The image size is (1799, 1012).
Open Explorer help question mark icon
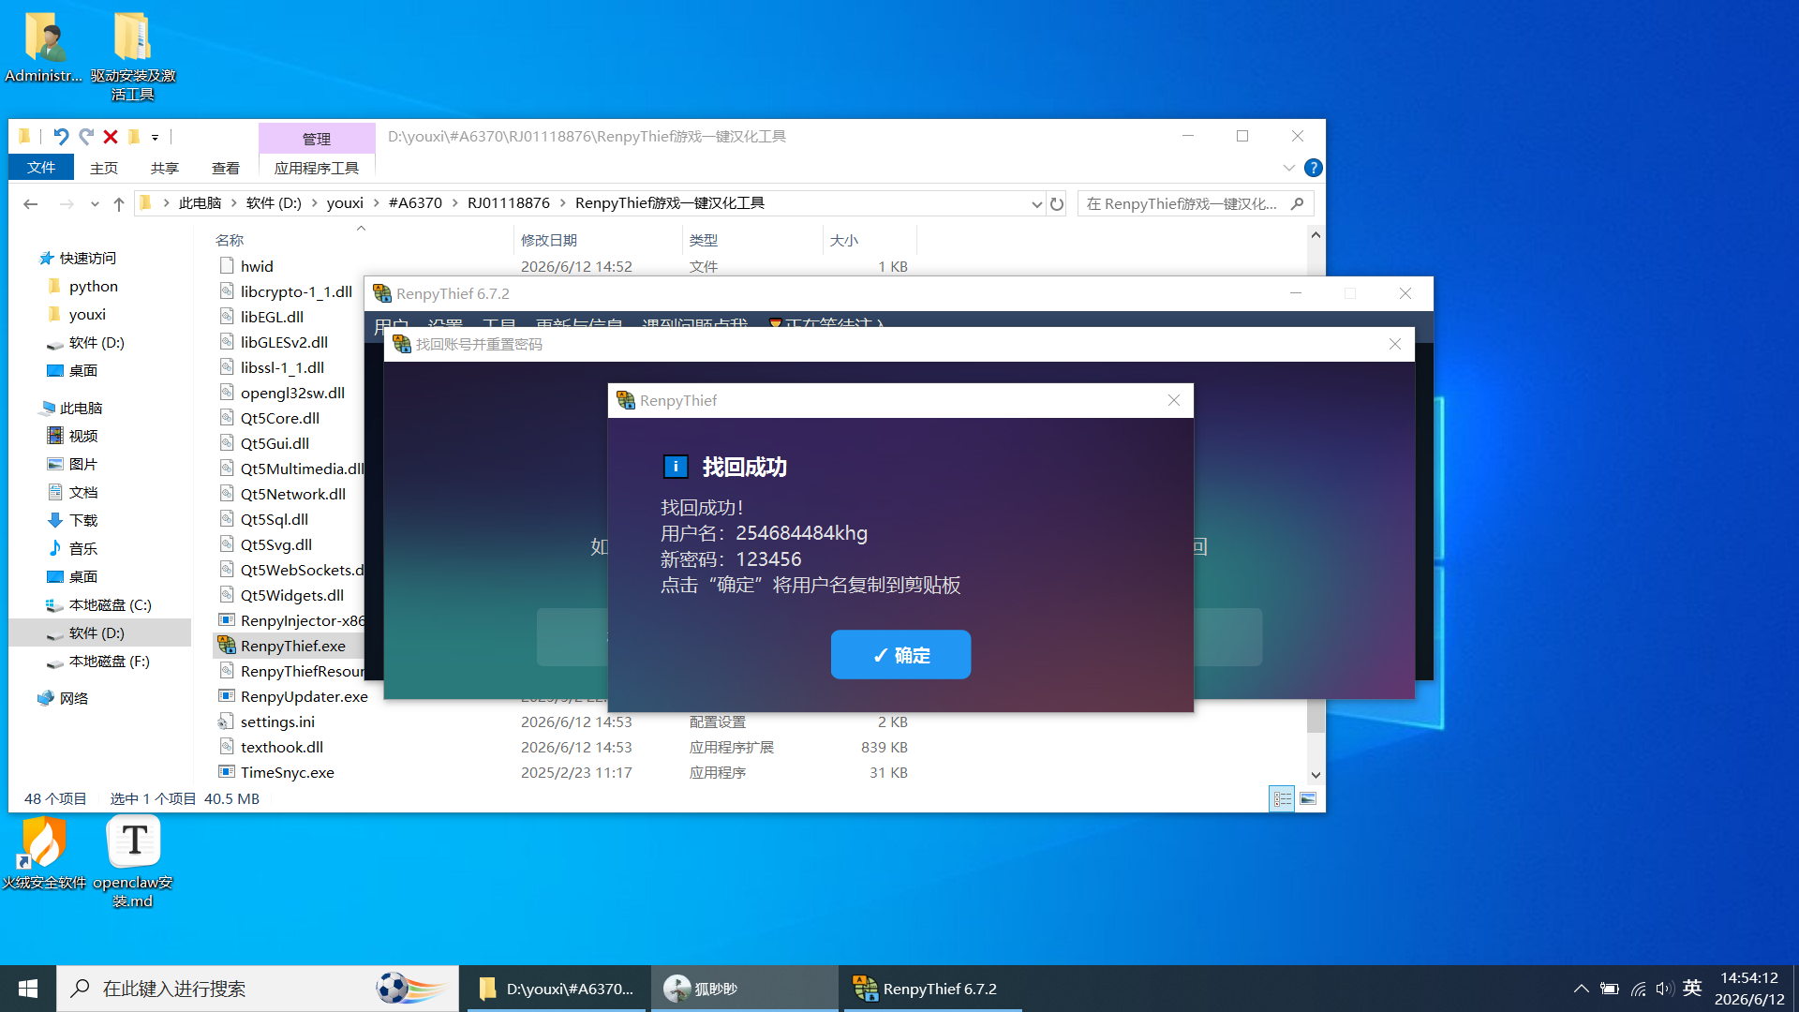1314,168
